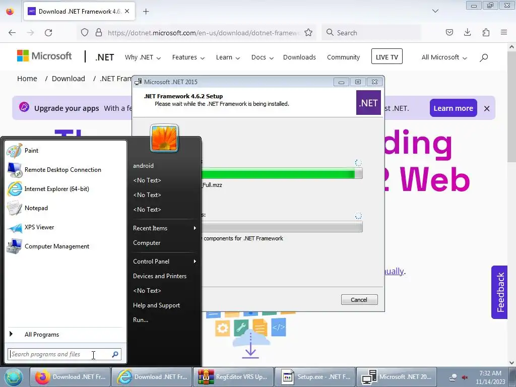516x387 pixels.
Task: Open the Firefox hamburger menu
Action: [x=504, y=33]
